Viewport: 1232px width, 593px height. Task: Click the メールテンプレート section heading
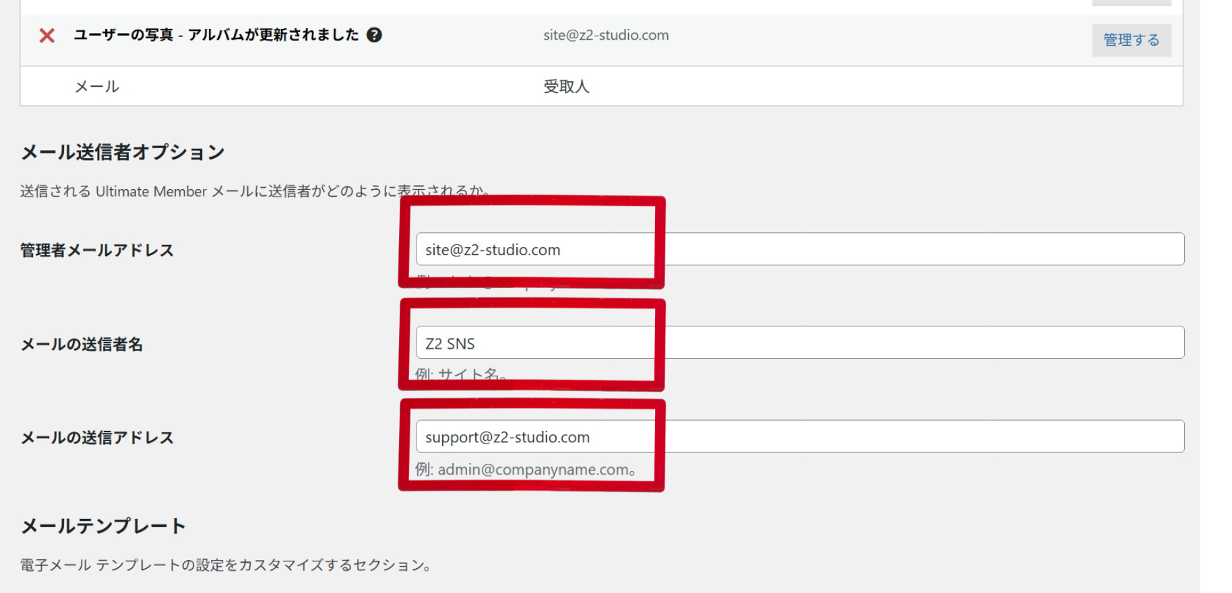tap(103, 526)
